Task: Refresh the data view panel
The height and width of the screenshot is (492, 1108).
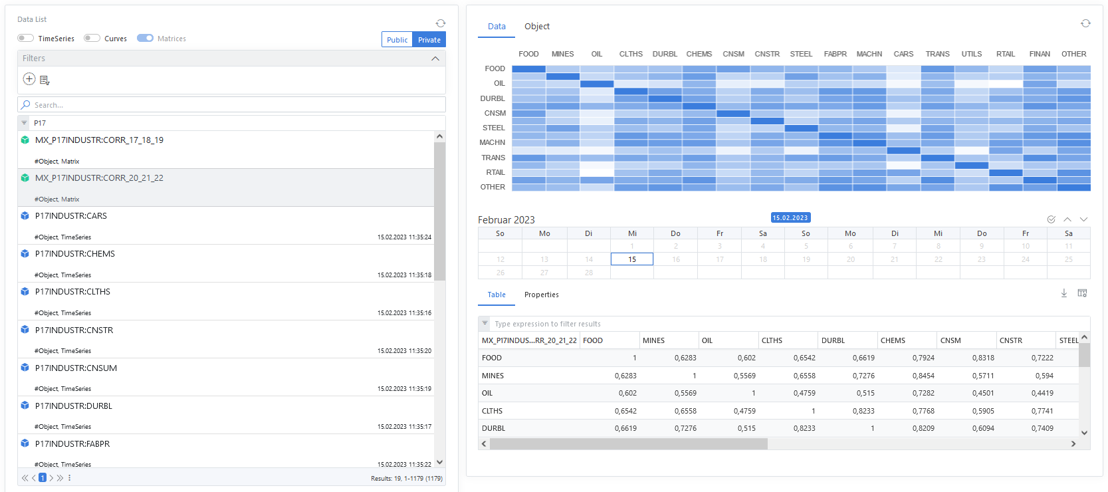Action: coord(1085,23)
